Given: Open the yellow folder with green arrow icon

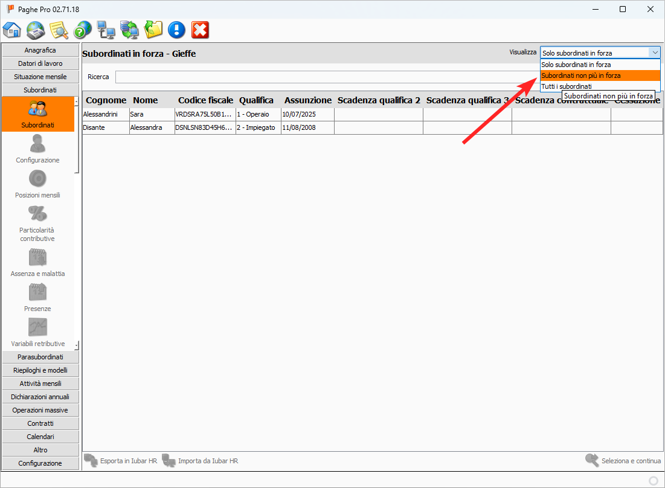Looking at the screenshot, I should (153, 30).
